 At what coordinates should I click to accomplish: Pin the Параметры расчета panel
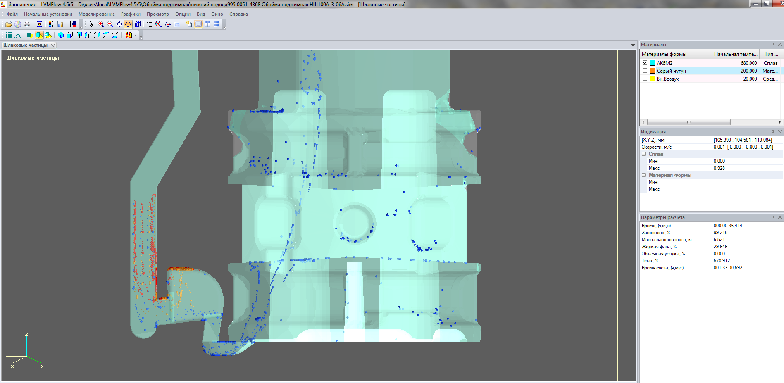773,217
